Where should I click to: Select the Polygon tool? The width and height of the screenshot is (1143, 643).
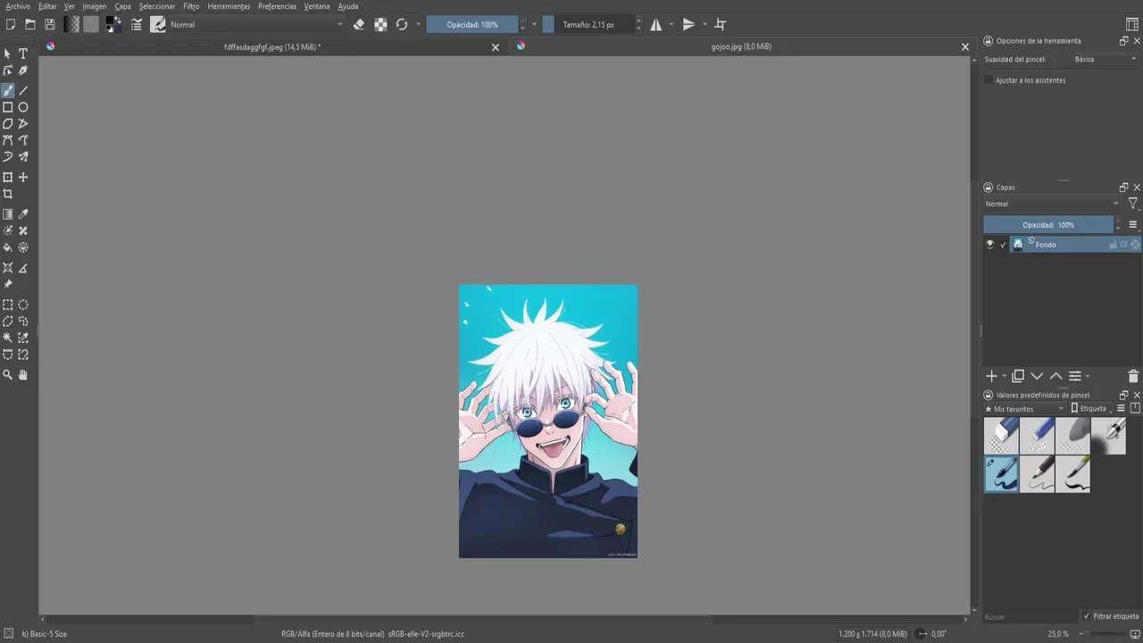click(8, 123)
